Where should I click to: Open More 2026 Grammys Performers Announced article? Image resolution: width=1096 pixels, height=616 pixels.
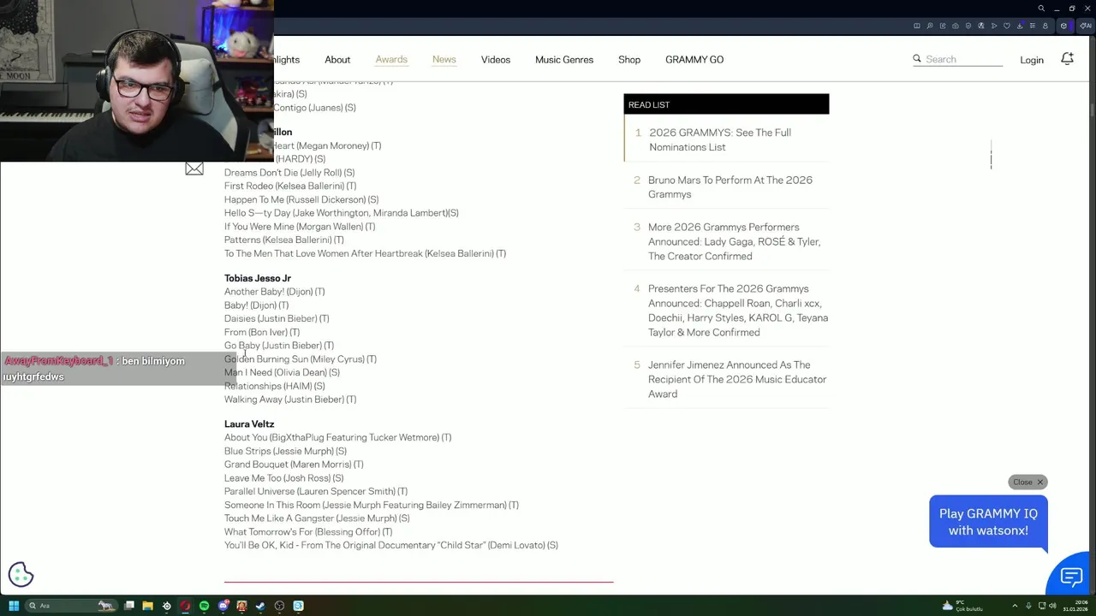[734, 241]
